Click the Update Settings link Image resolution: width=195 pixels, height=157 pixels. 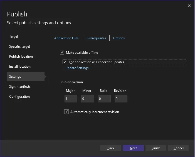pos(77,68)
